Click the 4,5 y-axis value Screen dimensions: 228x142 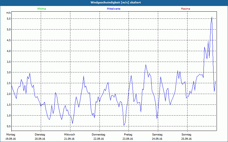click(x=9, y=40)
